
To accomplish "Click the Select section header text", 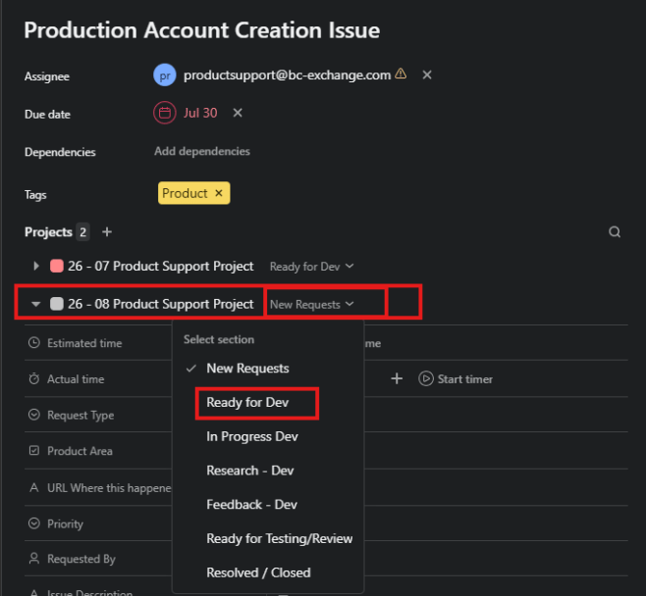I will tap(219, 339).
